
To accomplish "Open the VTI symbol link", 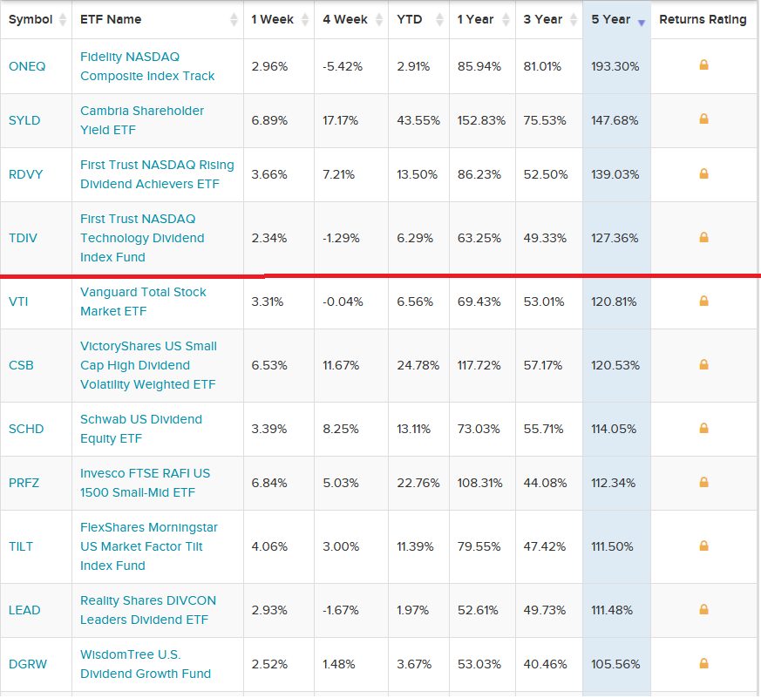I will [x=18, y=302].
